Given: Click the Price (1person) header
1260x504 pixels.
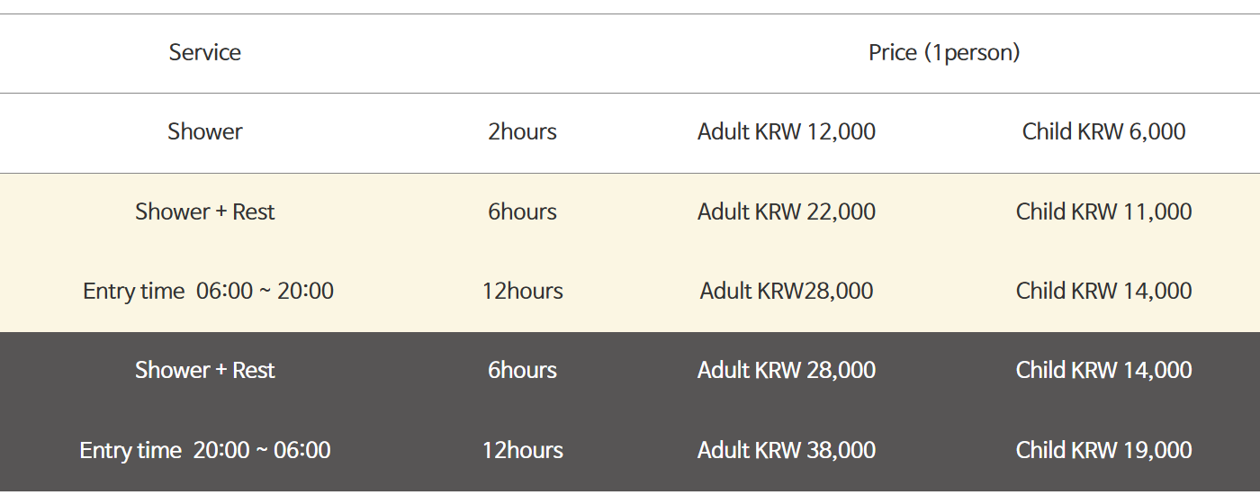Looking at the screenshot, I should click(944, 52).
